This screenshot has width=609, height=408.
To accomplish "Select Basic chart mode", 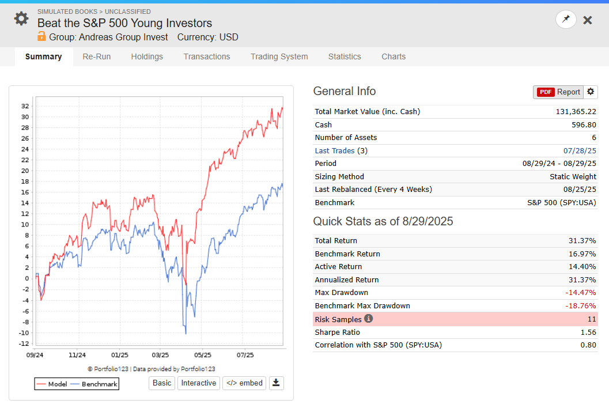I will 162,383.
